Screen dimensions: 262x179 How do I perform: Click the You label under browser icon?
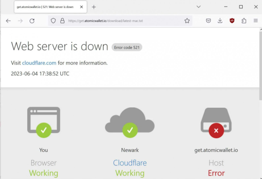point(44,150)
